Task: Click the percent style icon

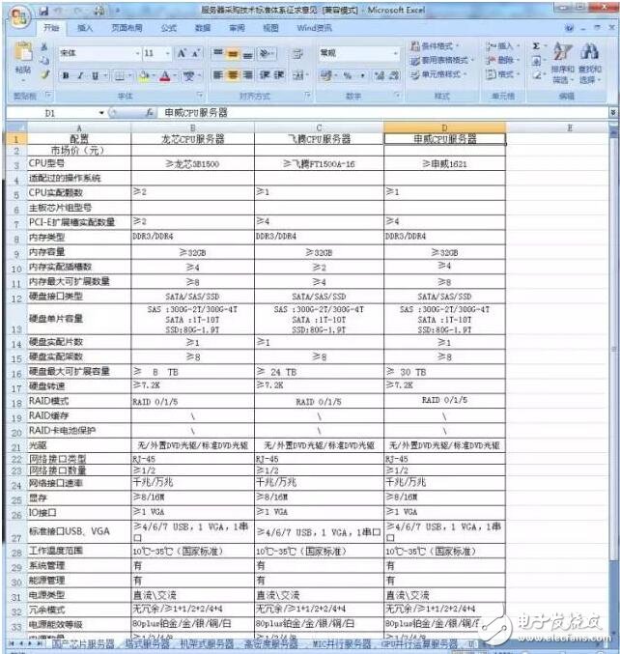Action: pos(348,75)
